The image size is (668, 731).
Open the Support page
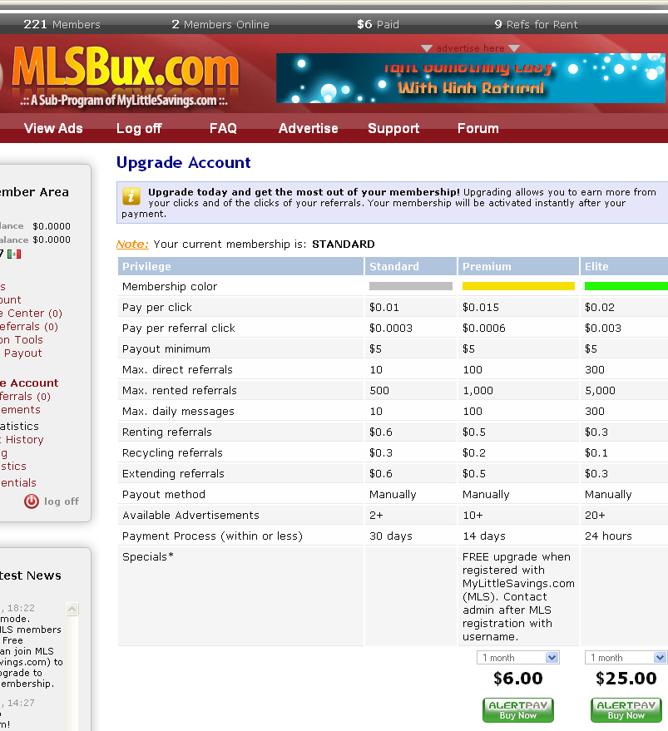click(393, 128)
